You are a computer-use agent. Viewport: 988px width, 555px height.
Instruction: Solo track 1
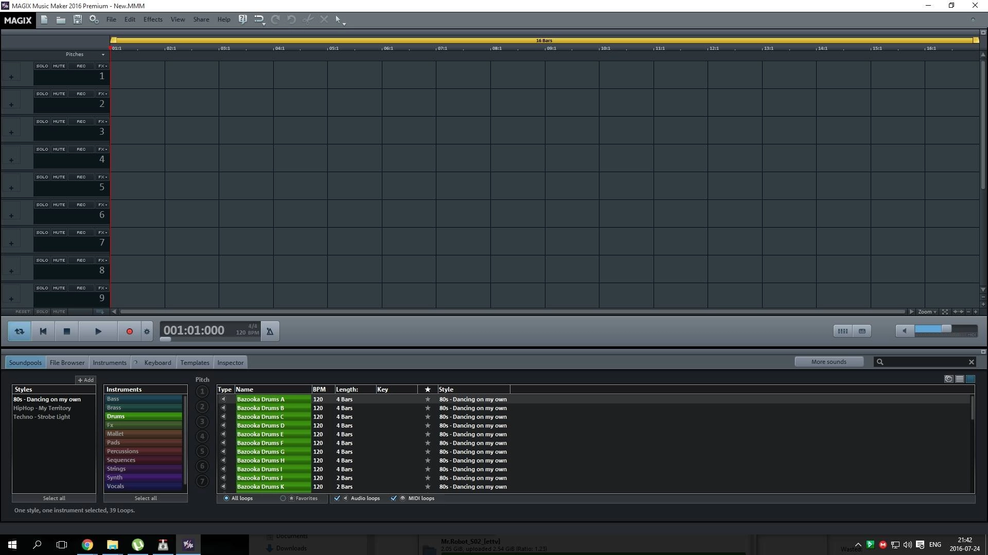[42, 66]
